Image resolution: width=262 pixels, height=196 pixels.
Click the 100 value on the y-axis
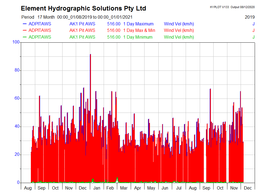16,42
